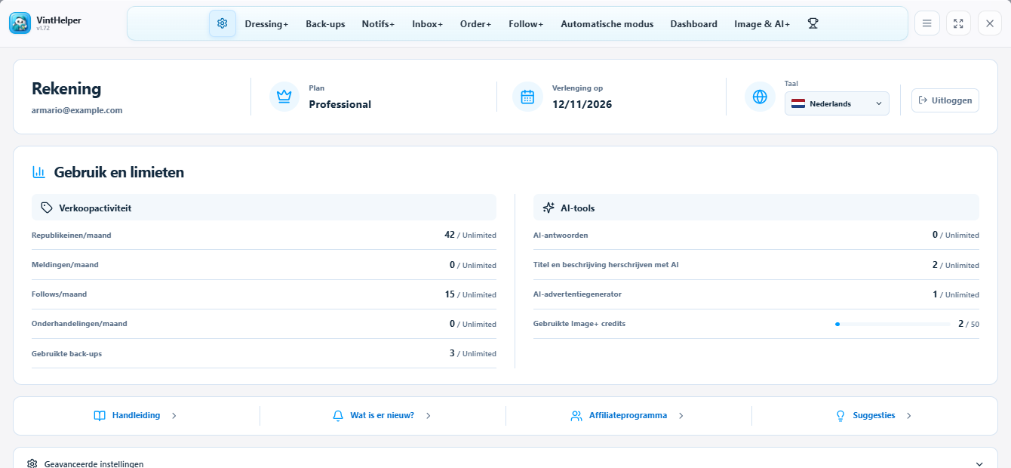Click the chevron after Affiliateprogramma
This screenshot has height=468, width=1011.
click(681, 416)
